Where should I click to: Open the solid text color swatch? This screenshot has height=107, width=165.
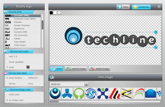pyautogui.click(x=28, y=67)
